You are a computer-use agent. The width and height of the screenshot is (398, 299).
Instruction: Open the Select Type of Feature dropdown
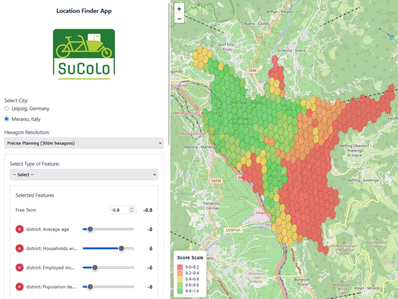[84, 175]
